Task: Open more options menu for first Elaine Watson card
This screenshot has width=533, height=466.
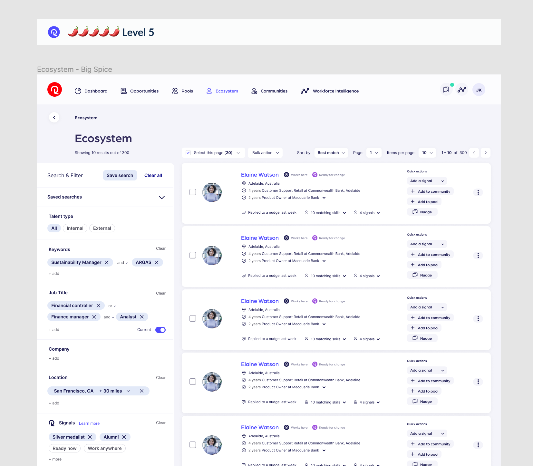Action: tap(478, 192)
